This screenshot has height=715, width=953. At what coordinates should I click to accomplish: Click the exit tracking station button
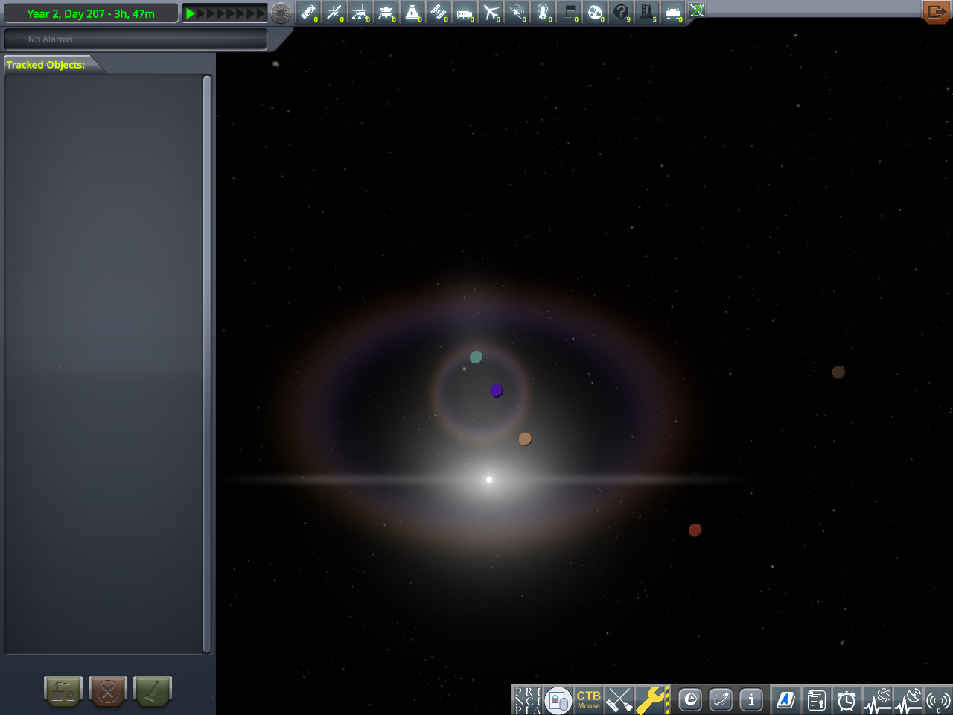click(936, 12)
